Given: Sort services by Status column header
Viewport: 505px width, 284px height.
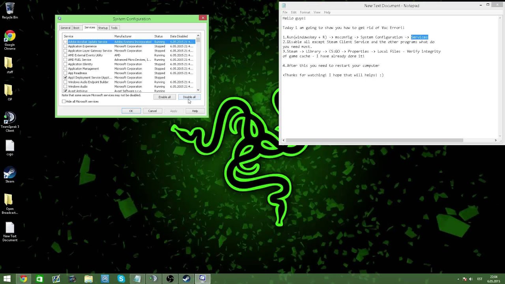Looking at the screenshot, I should point(161,36).
